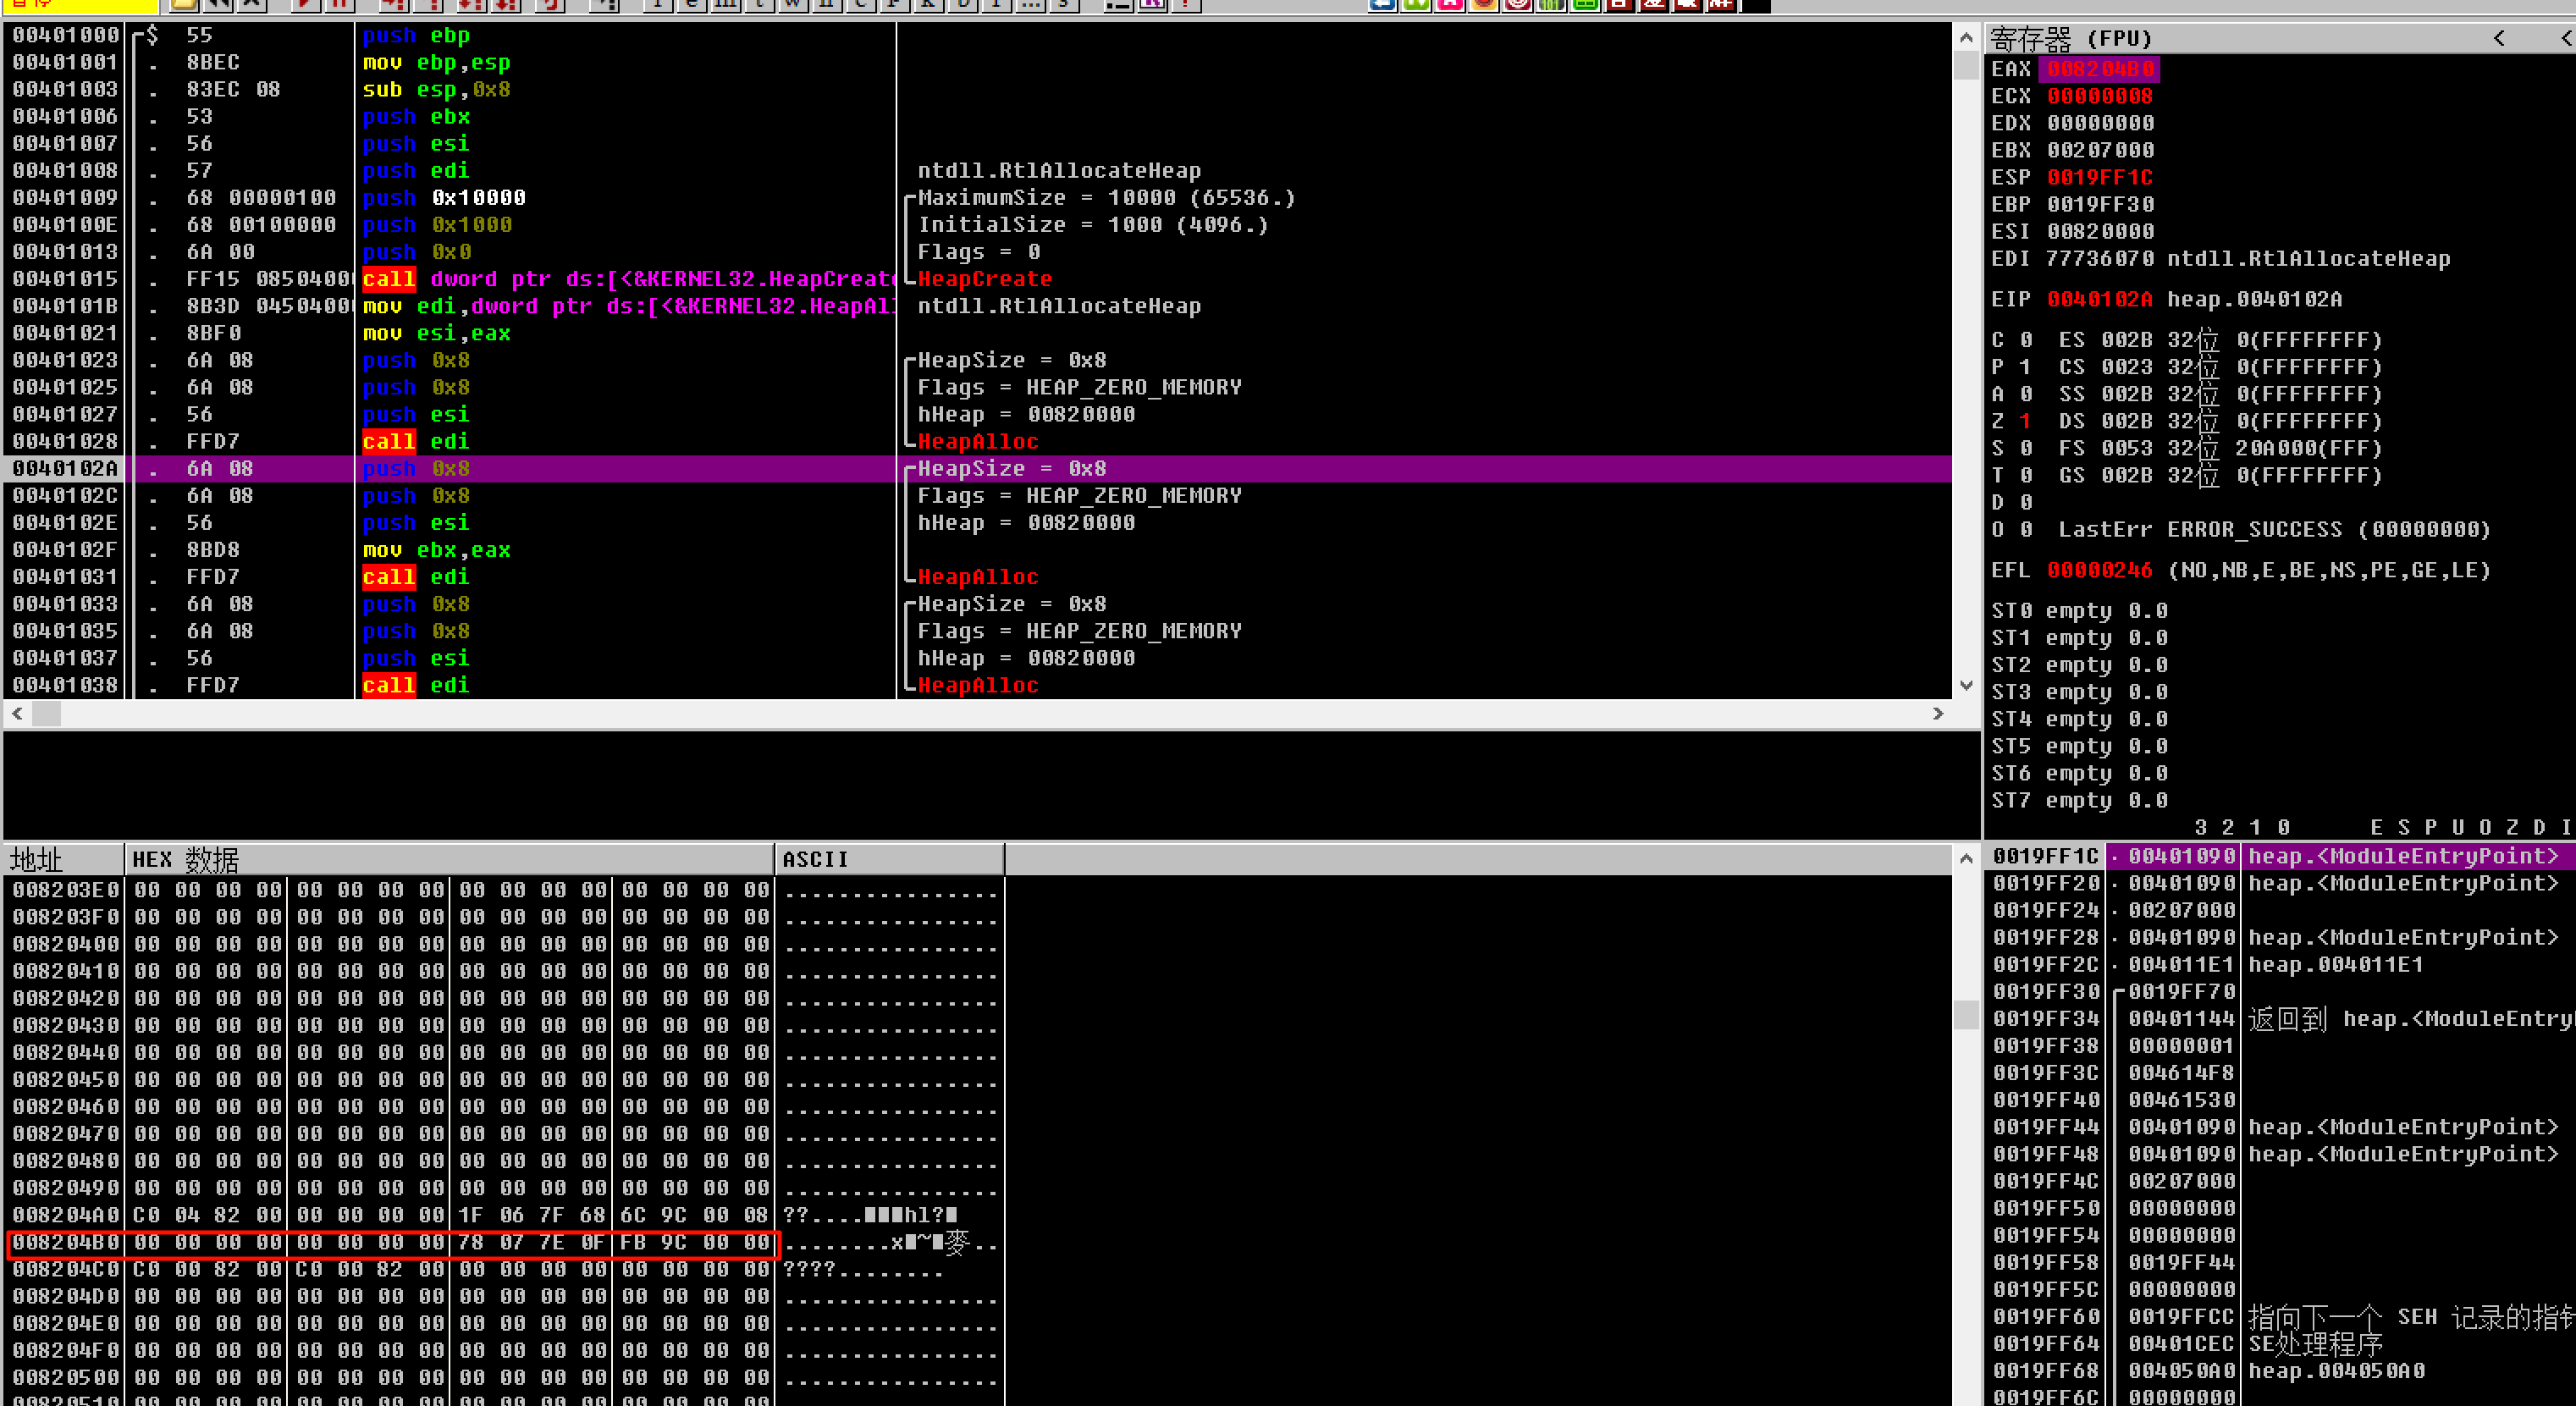Select hex dump row at address 008203E0
2576x1406 pixels.
click(x=504, y=890)
